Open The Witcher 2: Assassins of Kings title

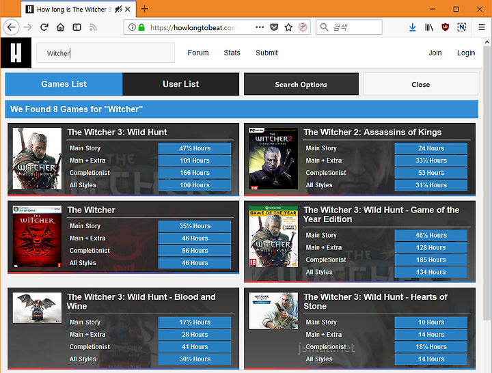[372, 132]
